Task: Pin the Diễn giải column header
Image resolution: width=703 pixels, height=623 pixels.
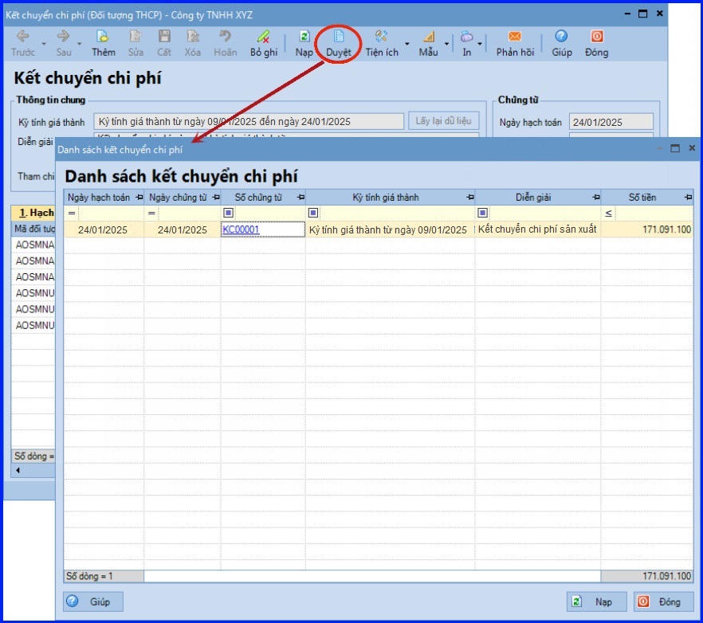Action: [x=595, y=198]
